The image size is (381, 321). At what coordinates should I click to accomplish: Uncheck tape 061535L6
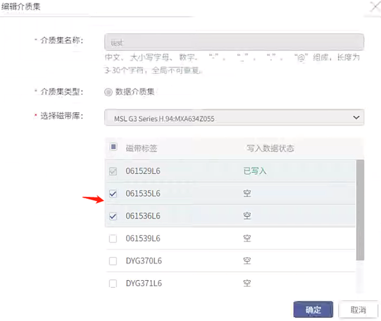[x=113, y=194]
